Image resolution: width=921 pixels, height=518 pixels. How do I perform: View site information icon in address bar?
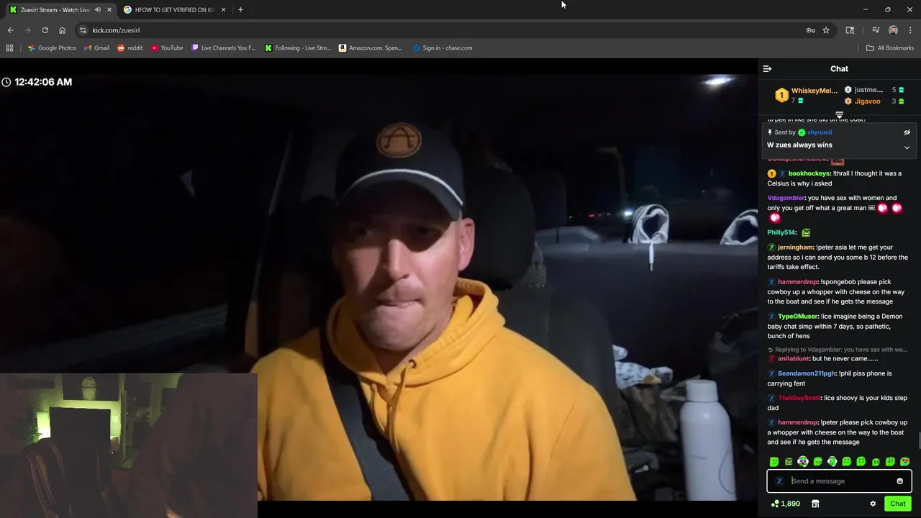(x=83, y=30)
